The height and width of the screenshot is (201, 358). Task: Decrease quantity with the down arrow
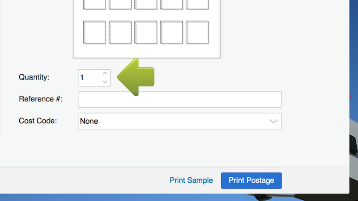pos(105,81)
